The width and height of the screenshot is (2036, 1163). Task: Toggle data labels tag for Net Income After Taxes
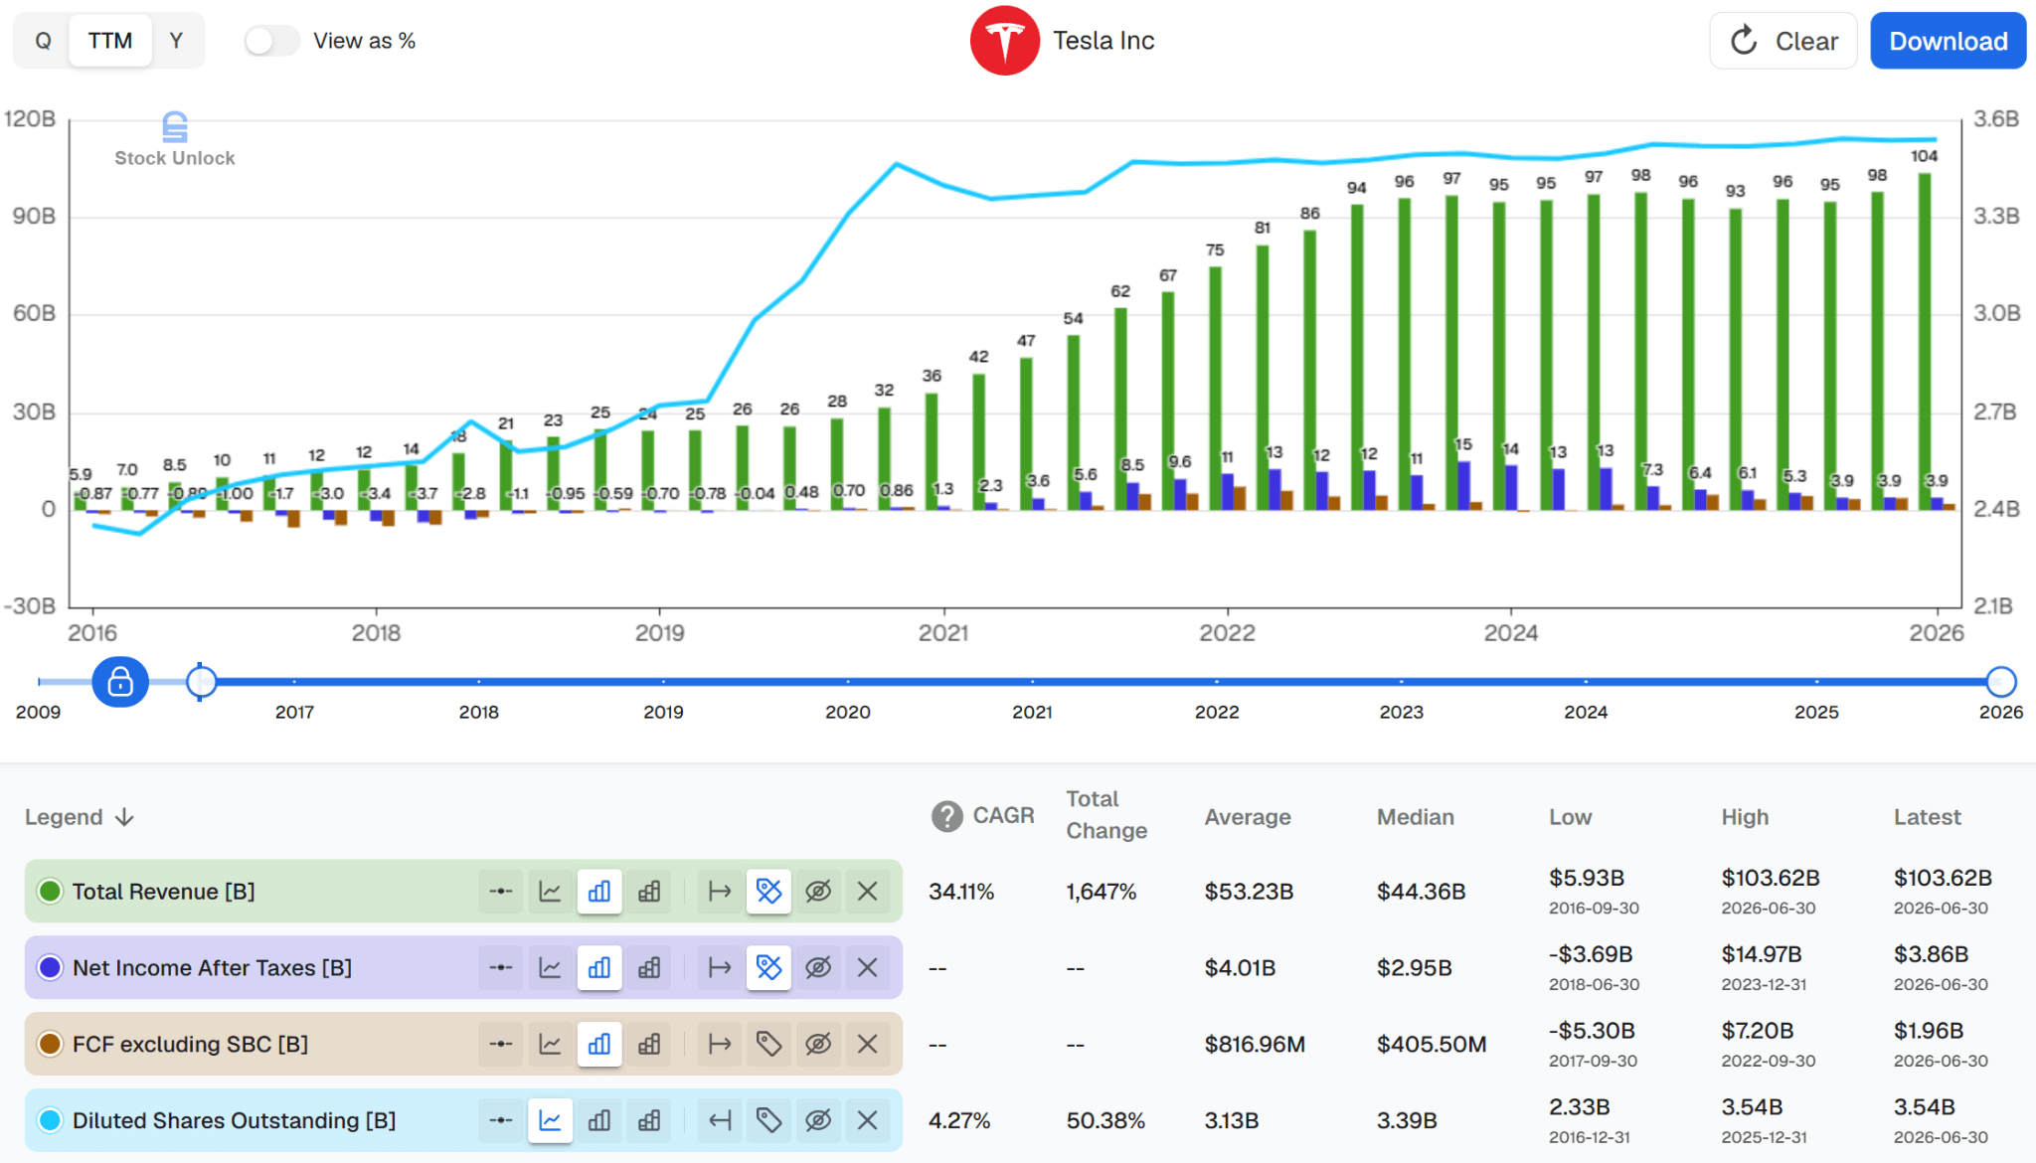pyautogui.click(x=768, y=967)
